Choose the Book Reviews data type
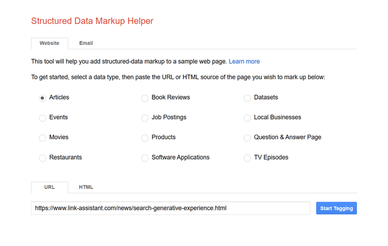This screenshot has height=246, width=388. coord(145,98)
